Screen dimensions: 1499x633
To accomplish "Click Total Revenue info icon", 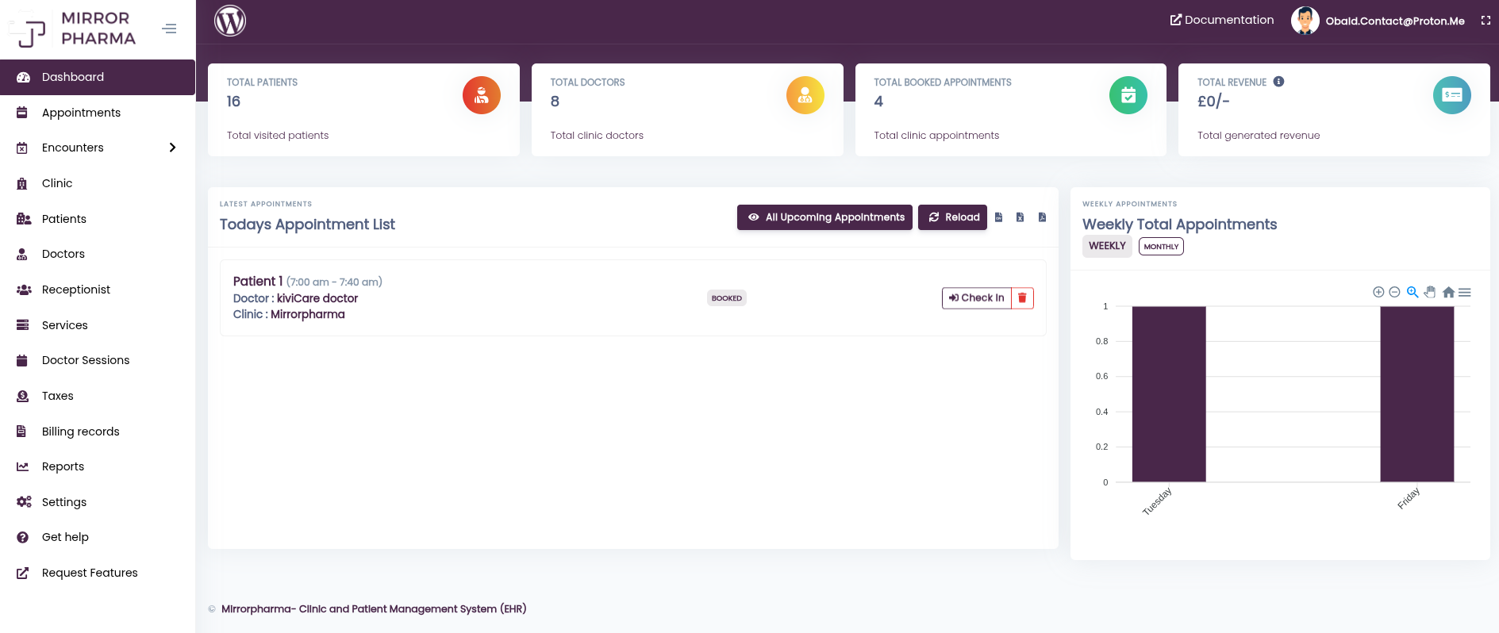I will click(x=1278, y=82).
